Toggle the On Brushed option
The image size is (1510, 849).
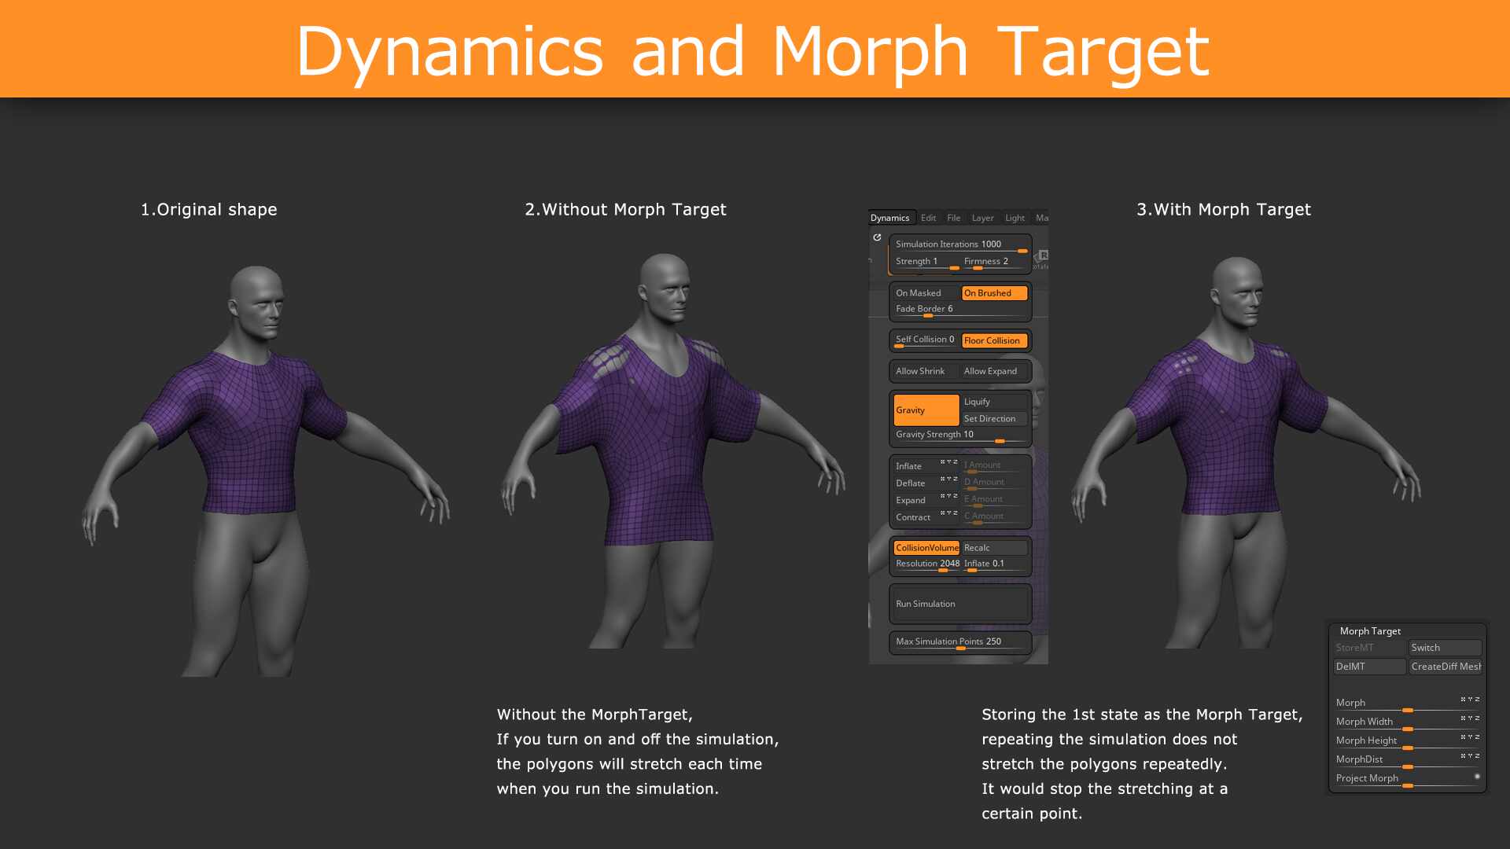click(x=994, y=293)
